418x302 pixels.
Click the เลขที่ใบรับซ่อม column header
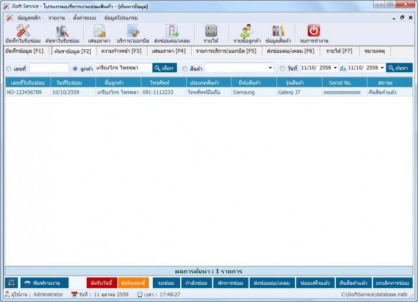(28, 83)
